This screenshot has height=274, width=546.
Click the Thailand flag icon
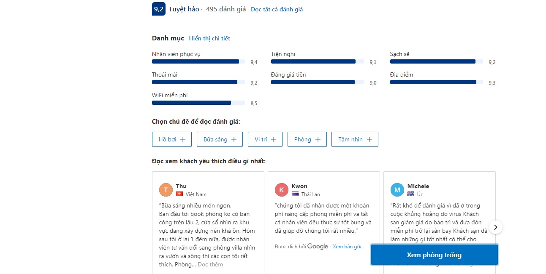pos(295,194)
